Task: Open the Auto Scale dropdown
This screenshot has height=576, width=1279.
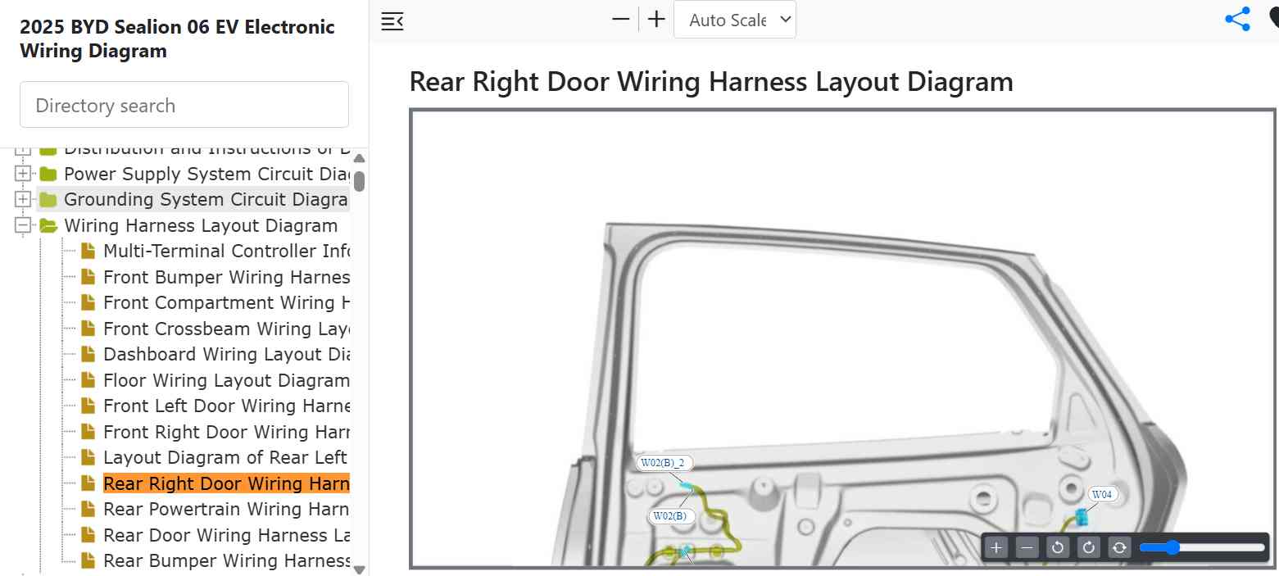Action: (735, 20)
